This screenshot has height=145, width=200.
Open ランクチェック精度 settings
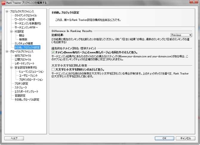click(24, 43)
